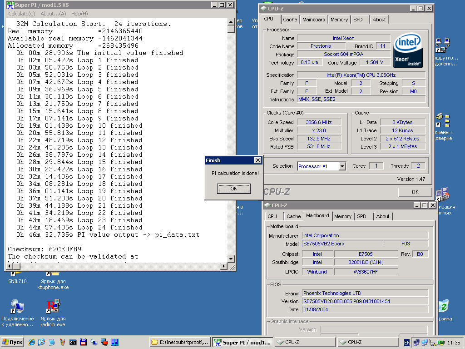Viewport: 465px width, 349px height.
Task: Click the Super PI vertical scrollbar down arrow
Action: (231, 259)
